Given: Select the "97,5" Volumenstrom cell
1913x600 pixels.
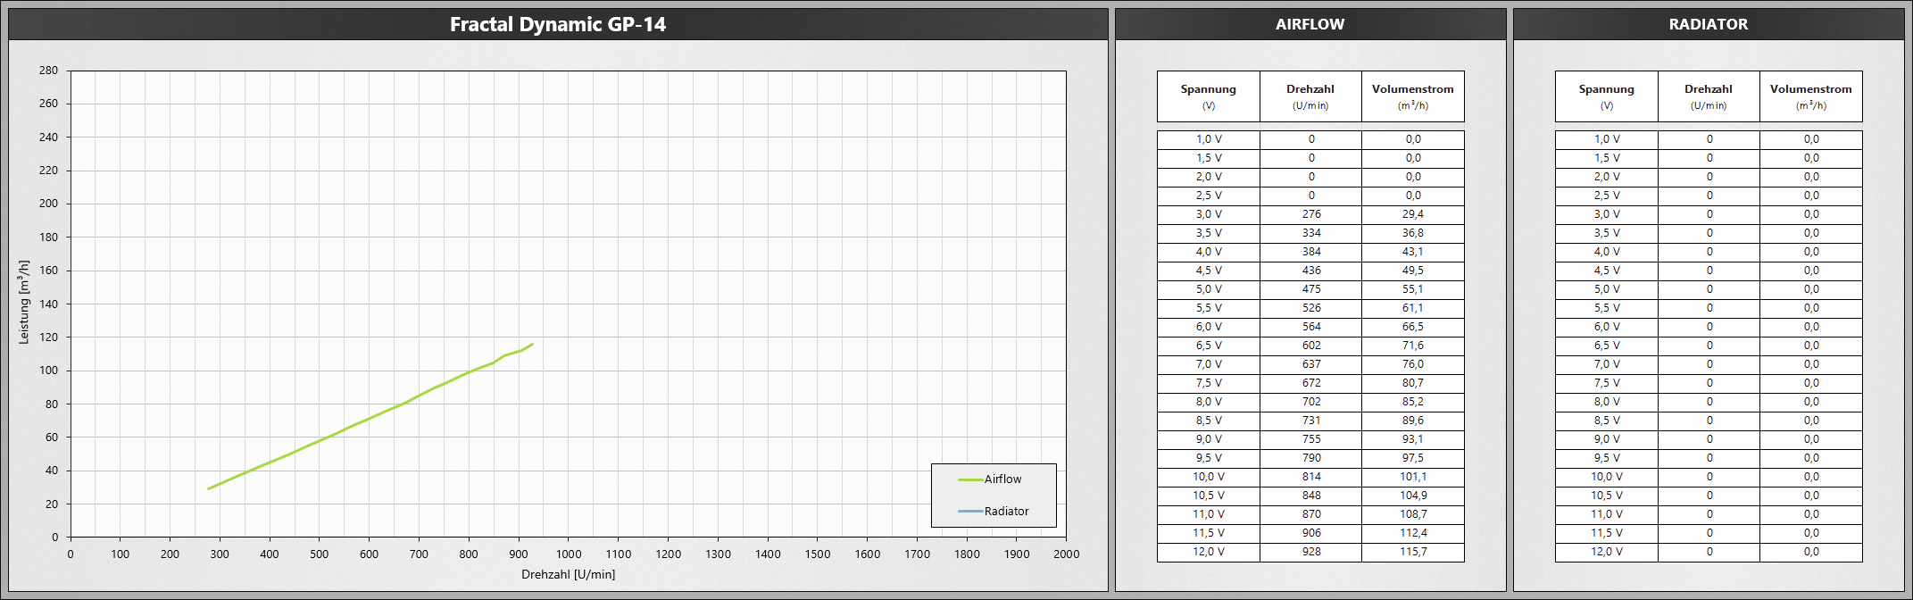Looking at the screenshot, I should [x=1413, y=458].
